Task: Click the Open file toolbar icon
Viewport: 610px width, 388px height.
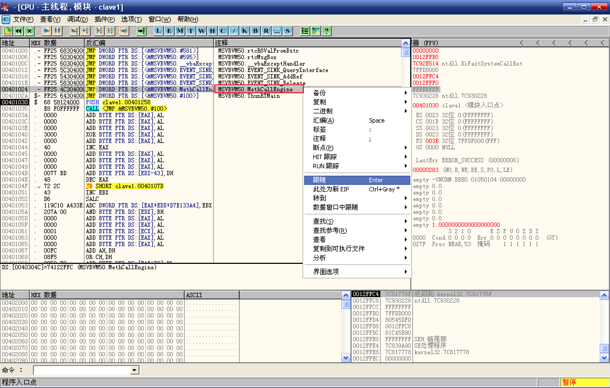Action: coord(8,31)
